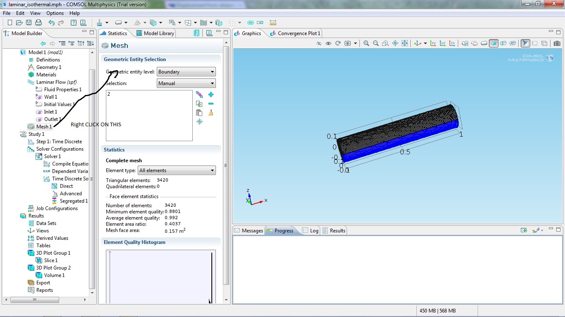Screen dimensions: 565x317
Task: Click the Save disk icon
Action: click(29, 23)
